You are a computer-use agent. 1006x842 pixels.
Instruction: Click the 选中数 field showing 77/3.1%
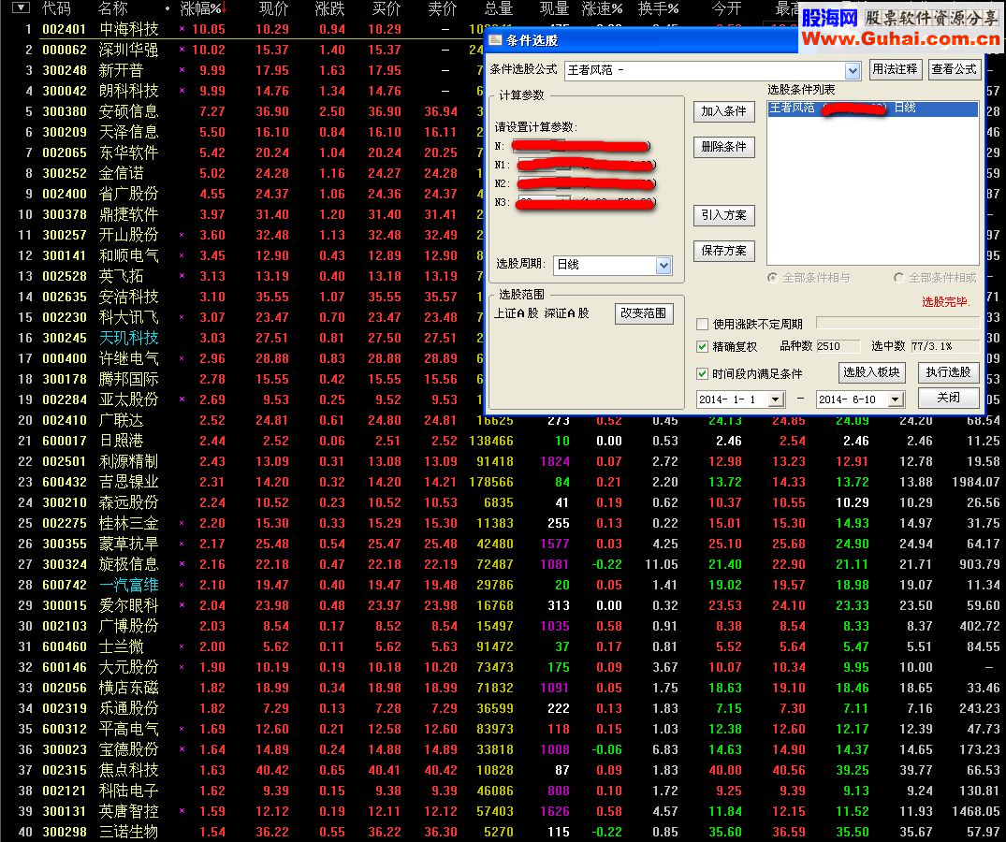[x=944, y=346]
